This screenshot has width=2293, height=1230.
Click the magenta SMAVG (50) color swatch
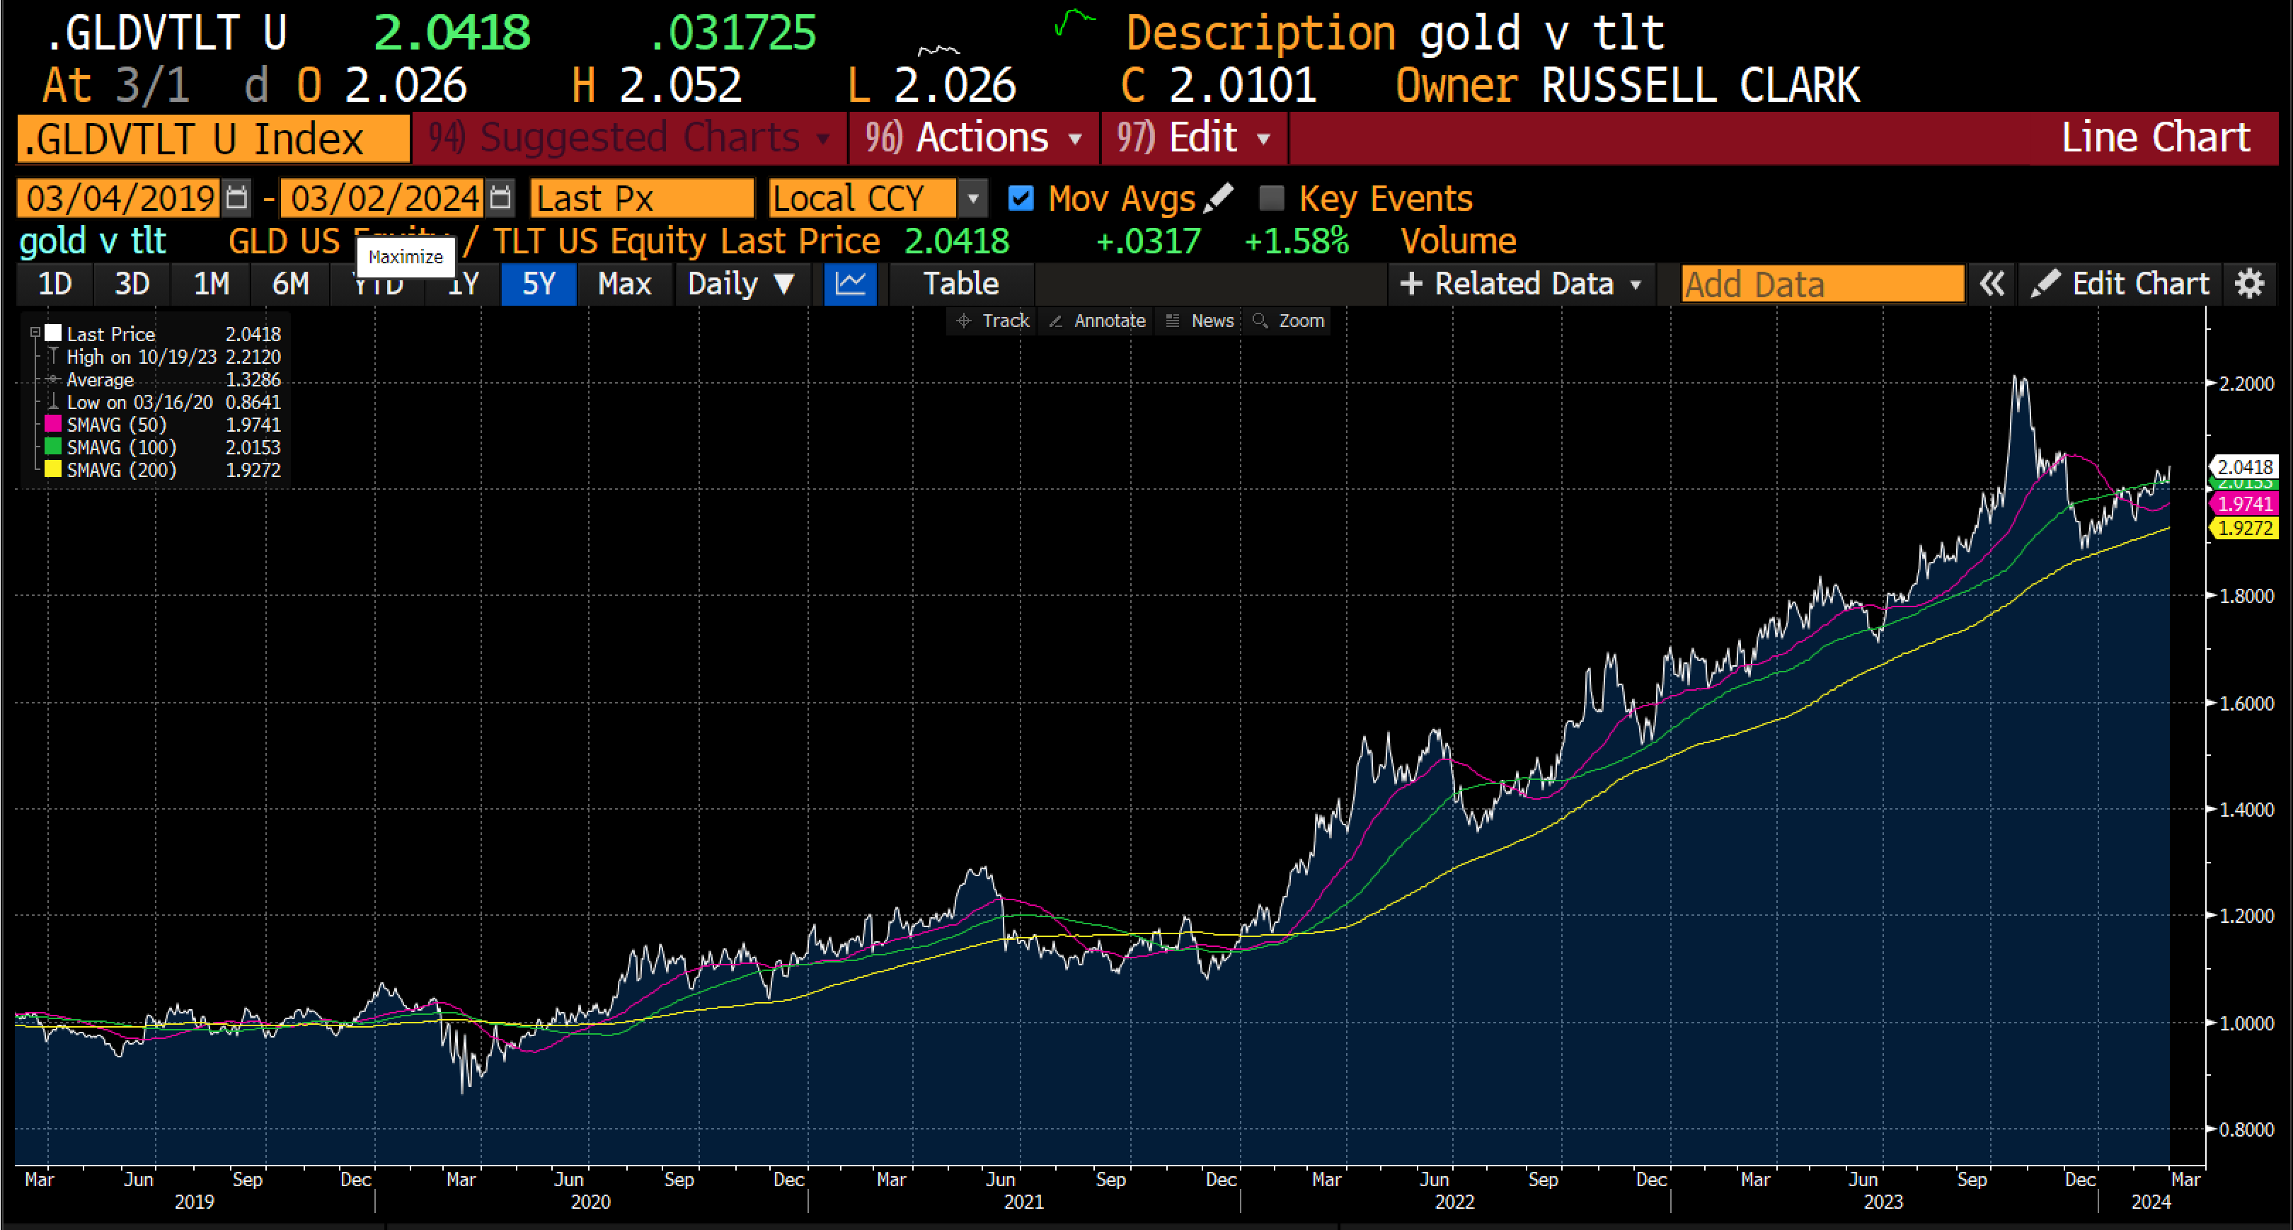[53, 425]
